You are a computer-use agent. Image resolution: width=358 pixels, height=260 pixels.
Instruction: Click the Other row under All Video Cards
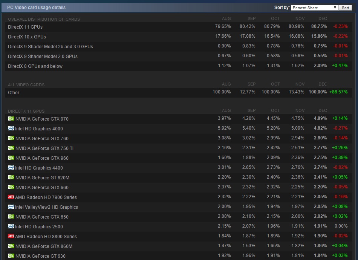tap(179, 92)
